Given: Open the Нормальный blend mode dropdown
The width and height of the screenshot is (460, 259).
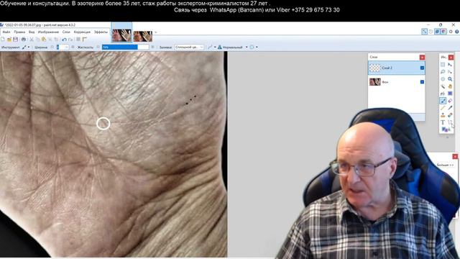Looking at the screenshot, I should pos(233,47).
